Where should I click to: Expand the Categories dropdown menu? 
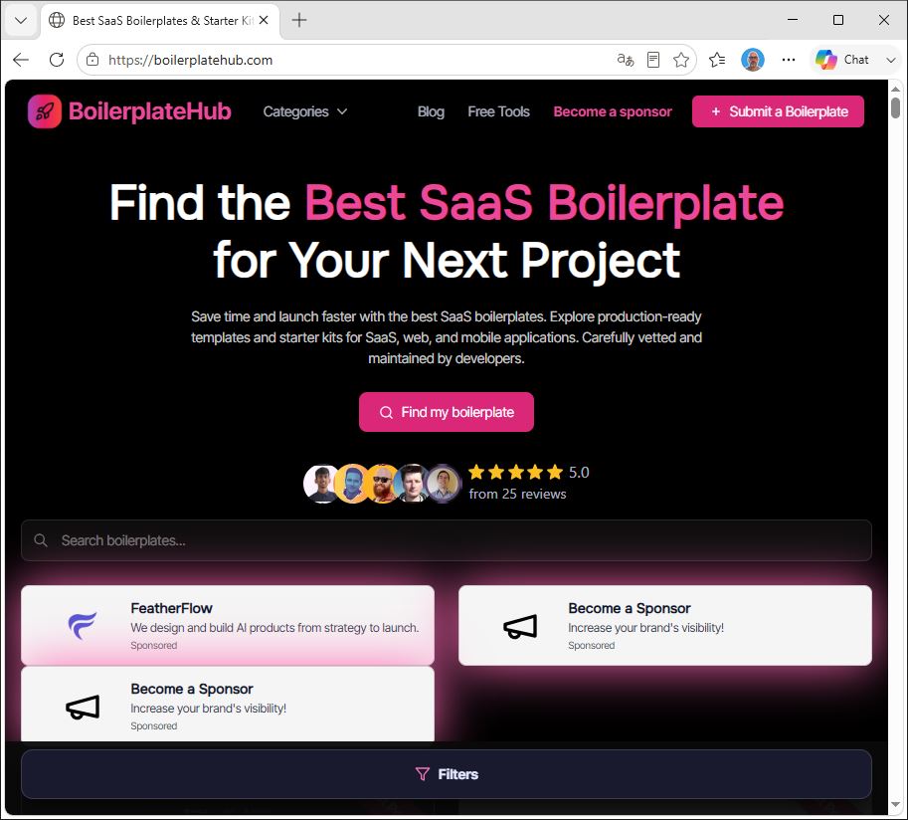pyautogui.click(x=305, y=111)
